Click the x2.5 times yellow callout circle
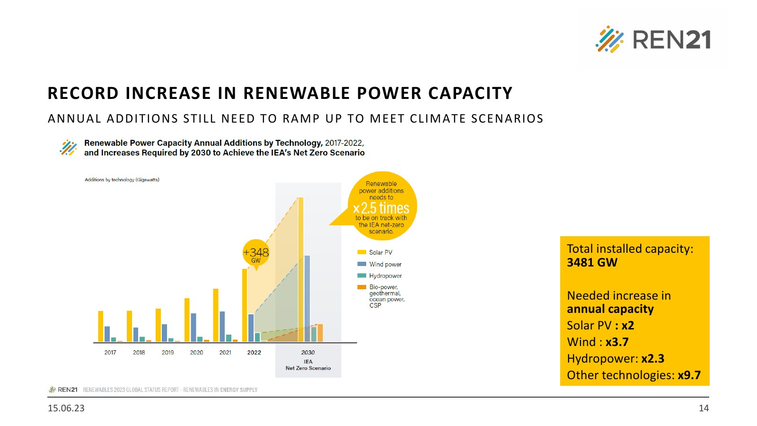The image size is (757, 426). tap(382, 207)
